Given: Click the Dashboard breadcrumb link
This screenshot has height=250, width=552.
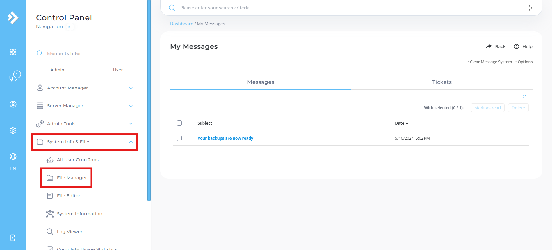Looking at the screenshot, I should (182, 24).
